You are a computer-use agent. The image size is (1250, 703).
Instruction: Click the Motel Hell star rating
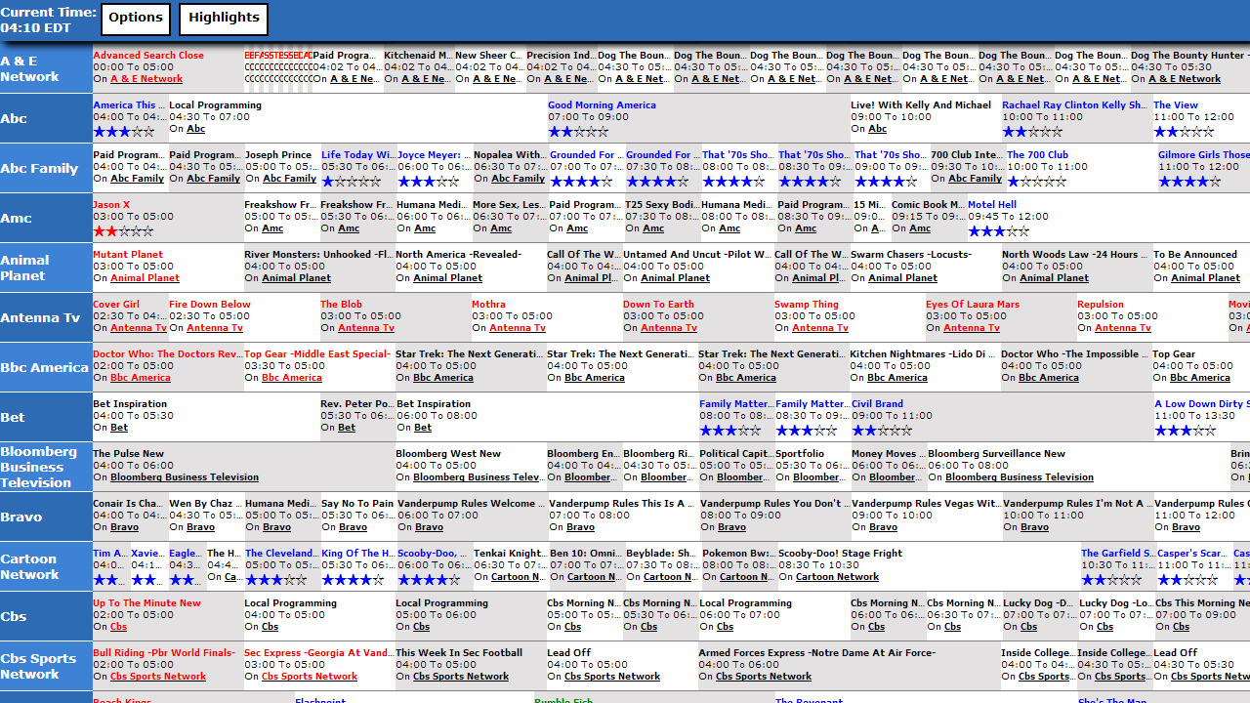(998, 231)
